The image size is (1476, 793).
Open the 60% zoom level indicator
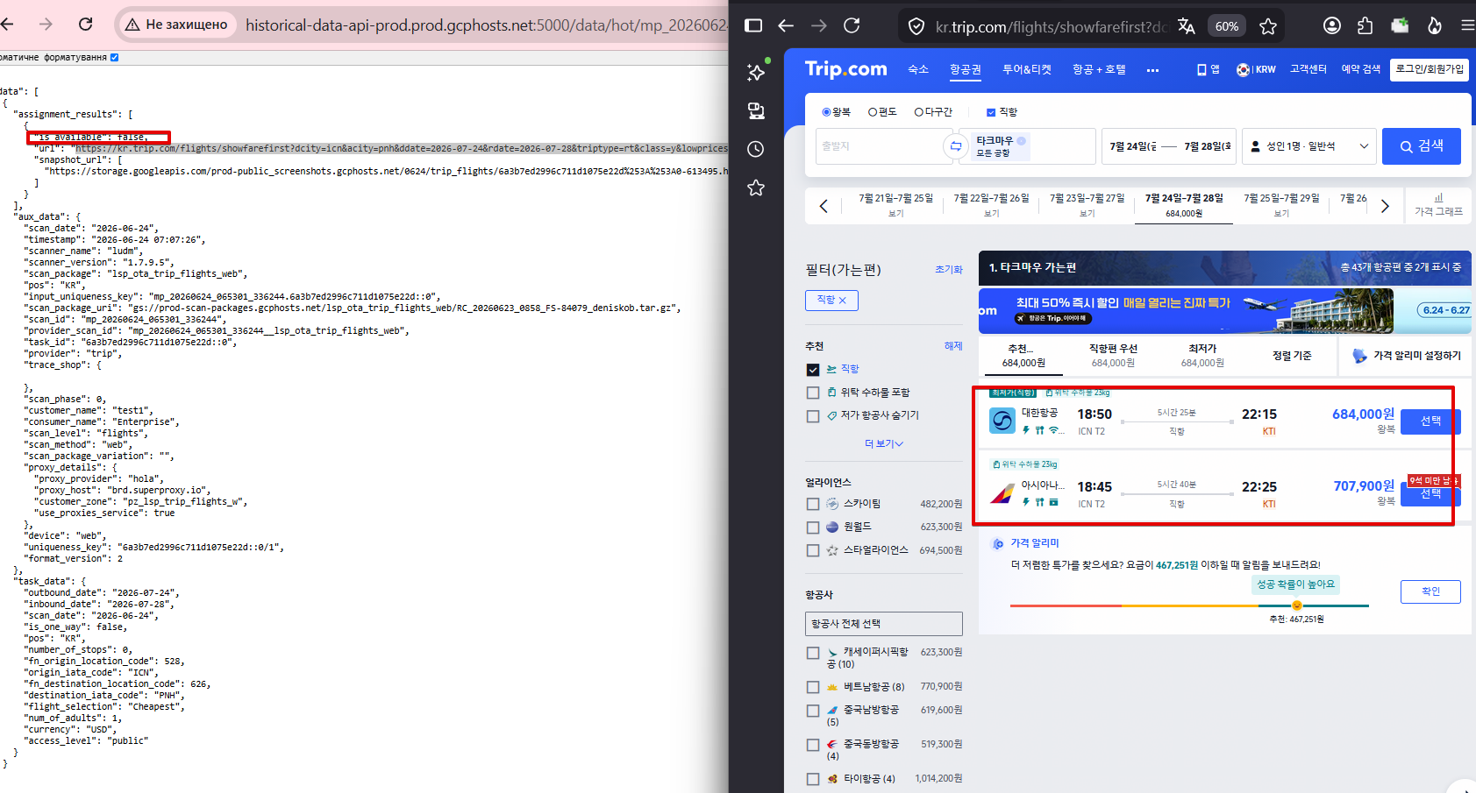point(1227,26)
